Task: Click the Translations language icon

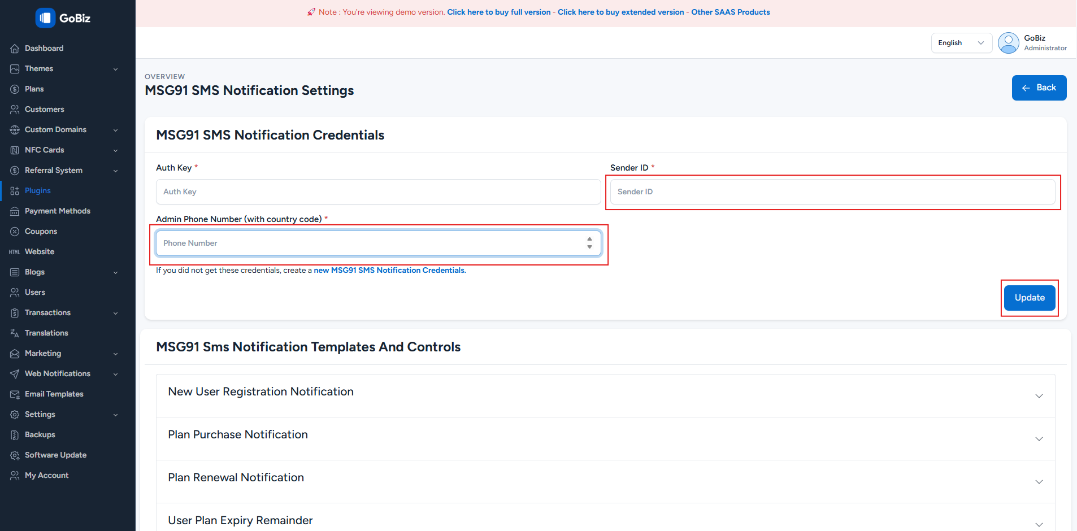Action: (x=15, y=333)
